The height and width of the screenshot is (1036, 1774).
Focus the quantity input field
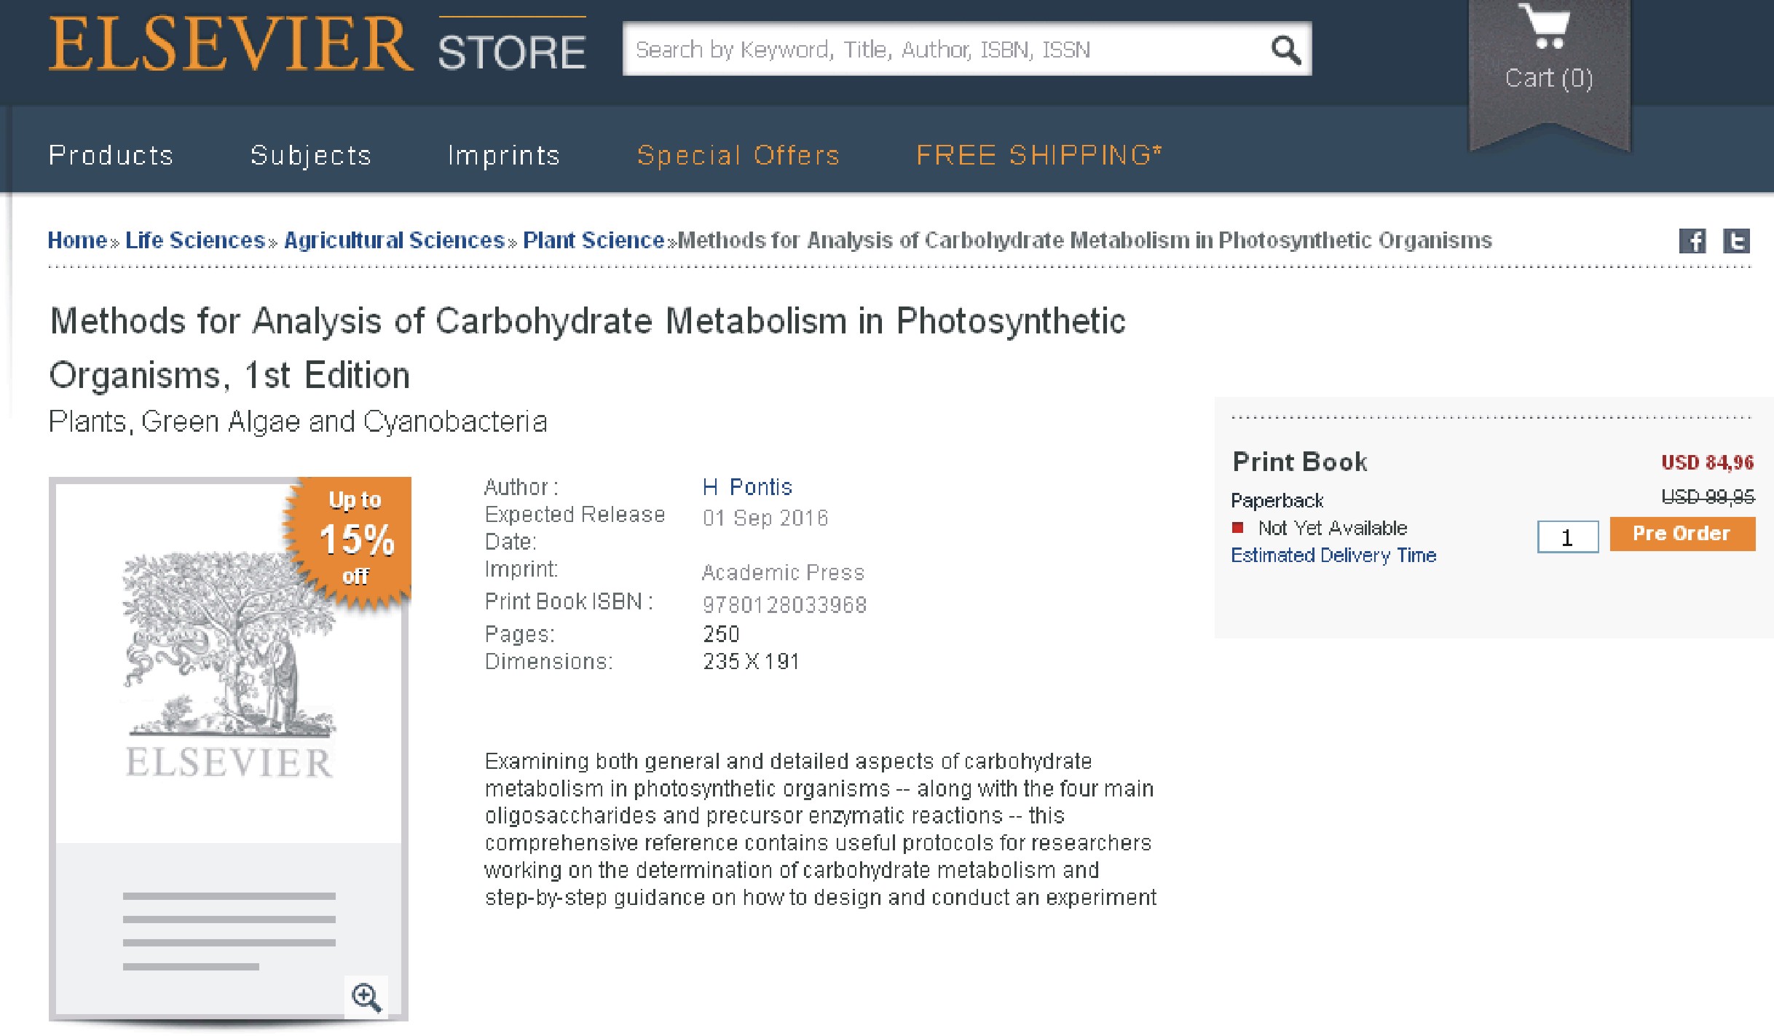tap(1568, 537)
